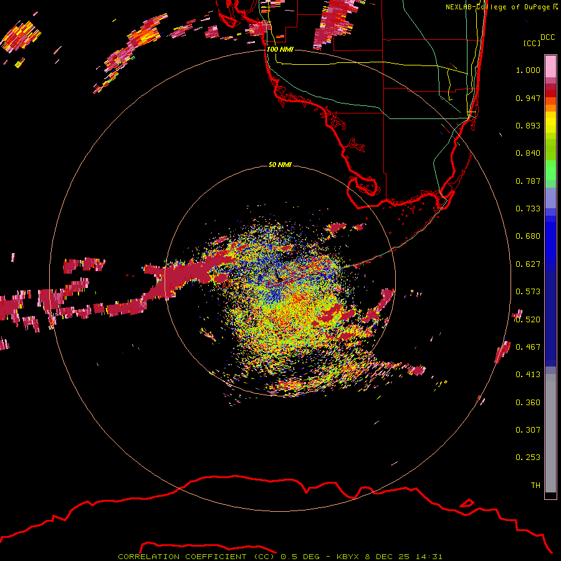Click the 0.947 color scale value
The width and height of the screenshot is (561, 561).
(528, 98)
